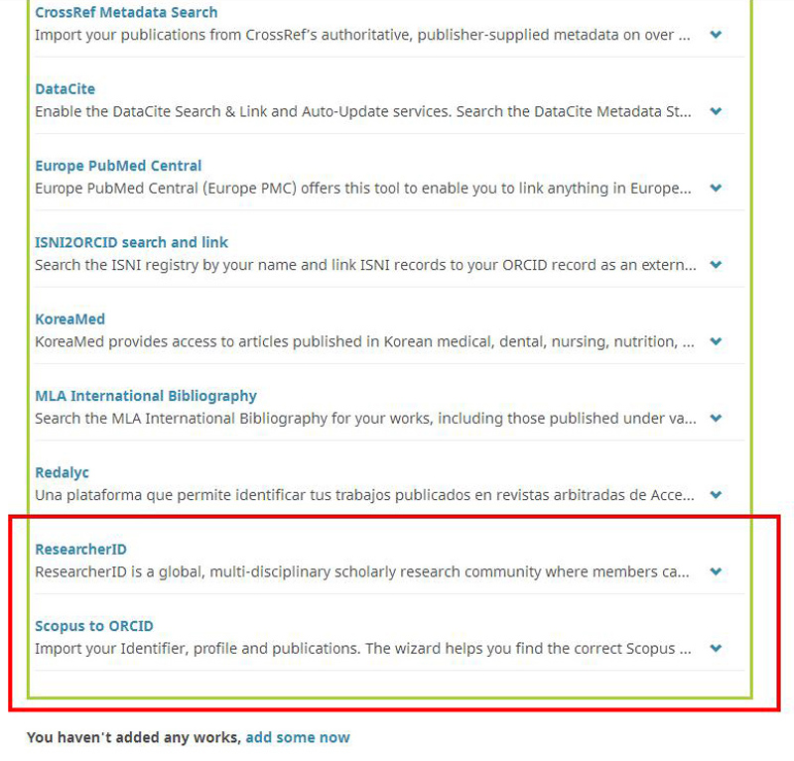Click the description 'Europe PubMed Central (Europe PMC) offers'

pyautogui.click(x=187, y=189)
